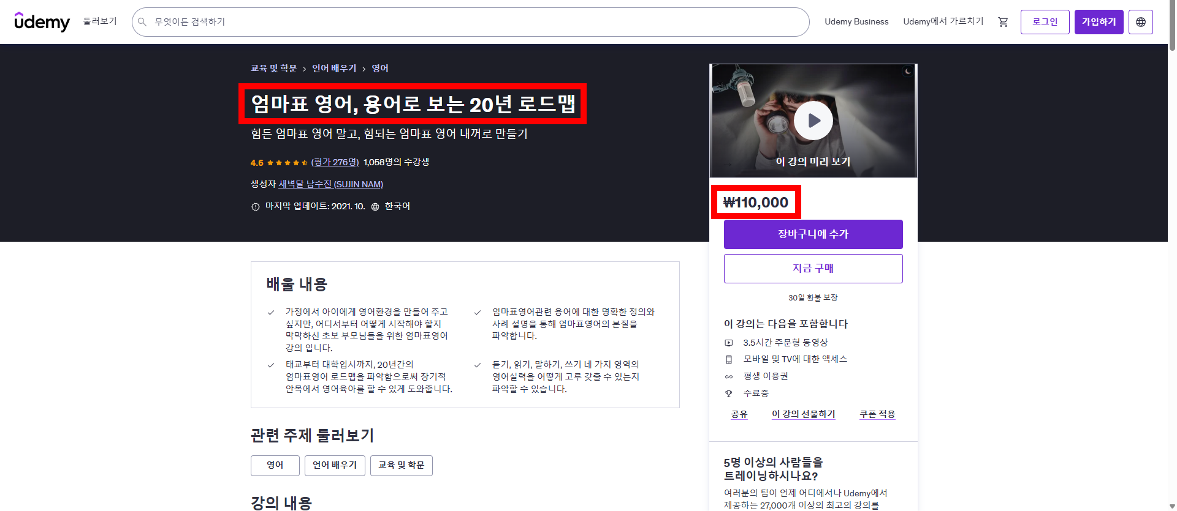Open the 둘러보기 menu

pyautogui.click(x=100, y=21)
